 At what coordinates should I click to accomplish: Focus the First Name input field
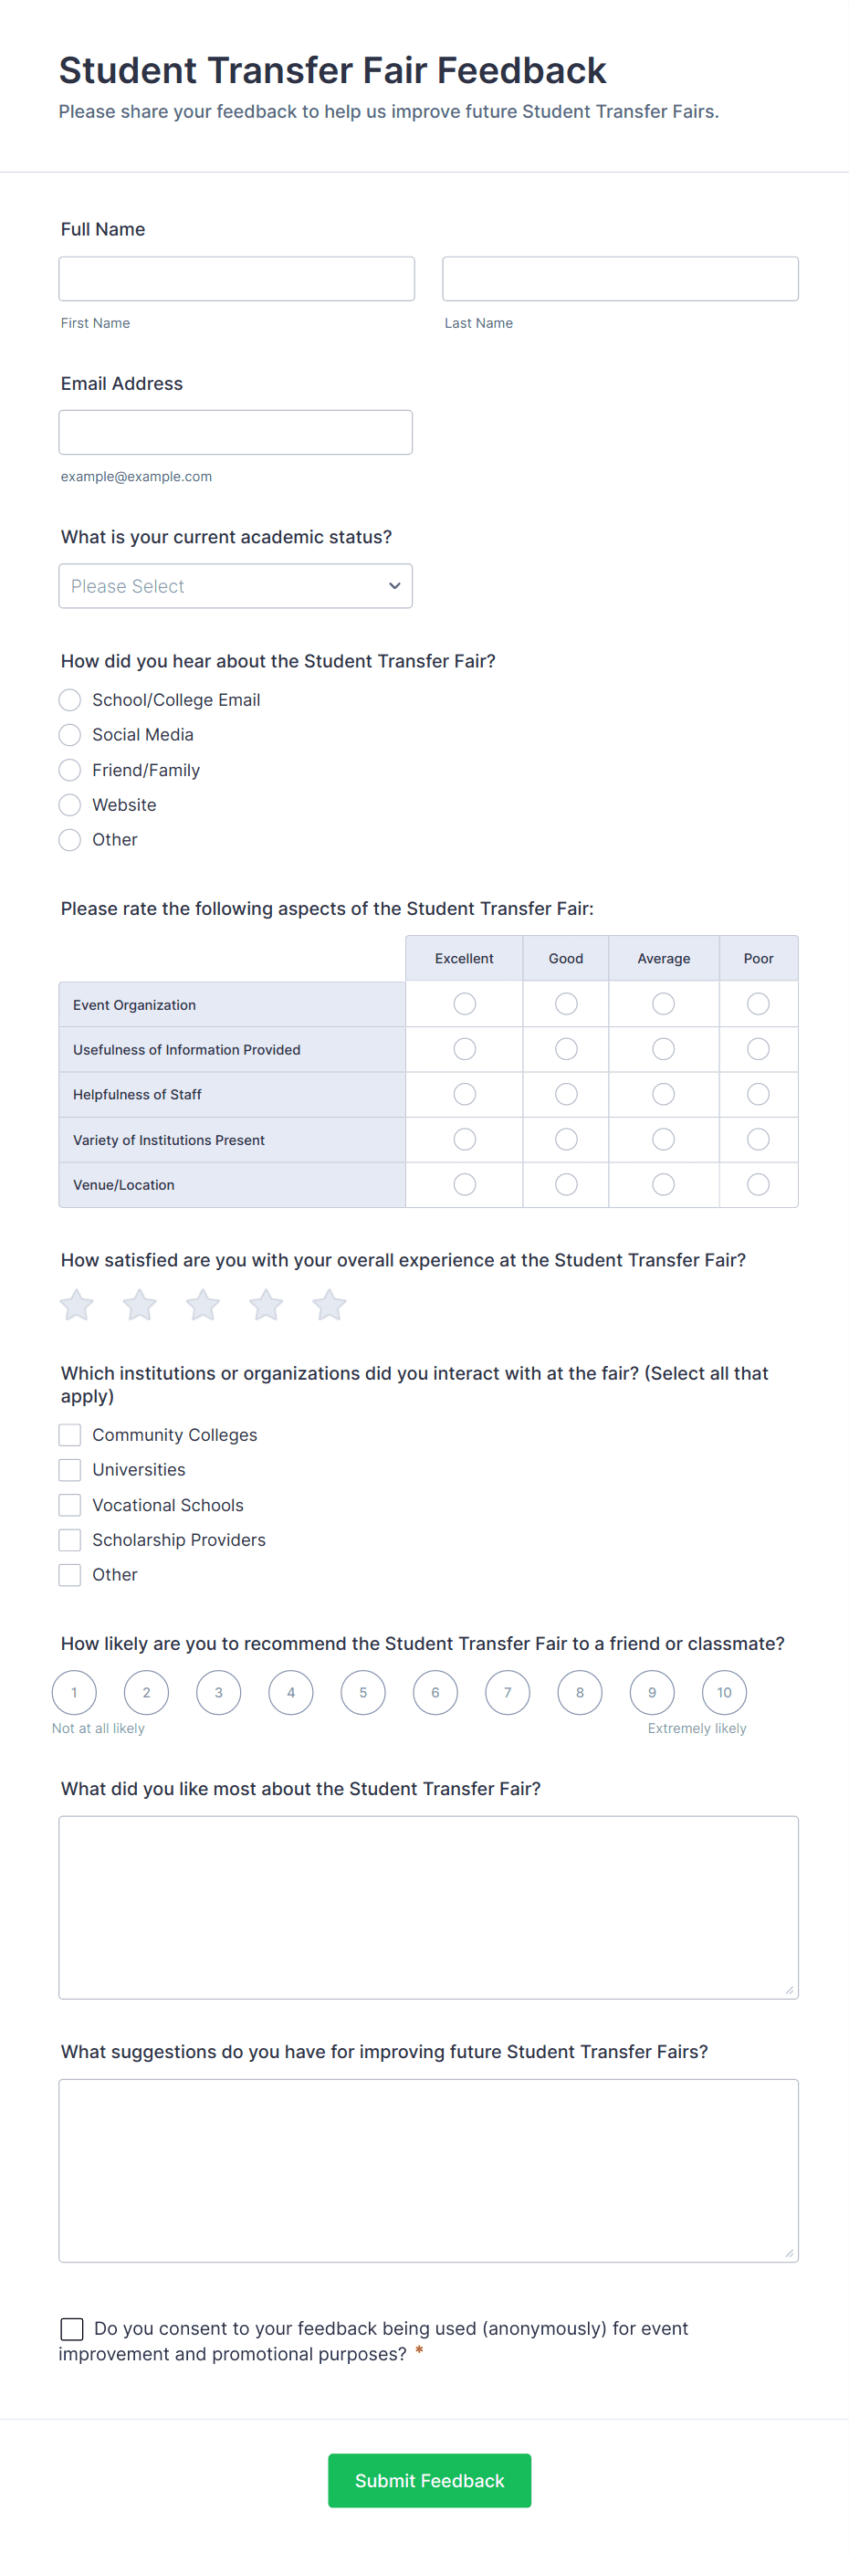click(236, 278)
